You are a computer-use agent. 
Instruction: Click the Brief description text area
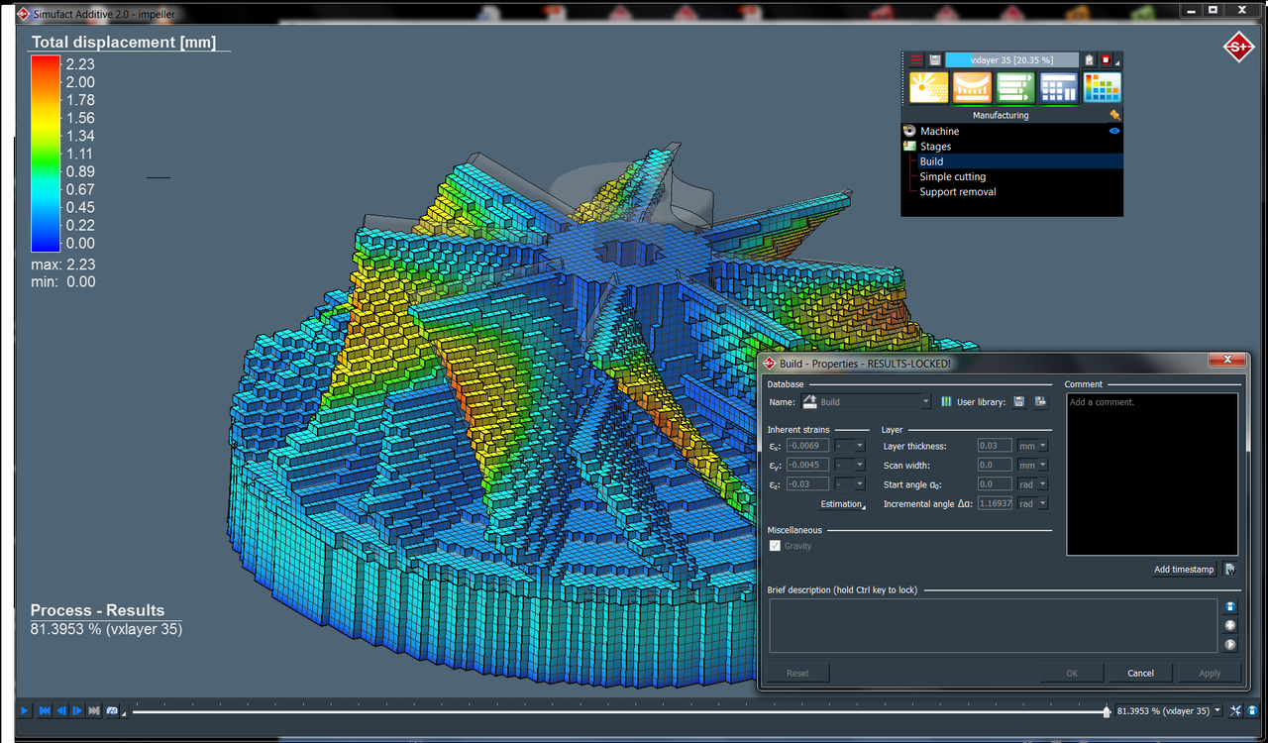click(994, 625)
